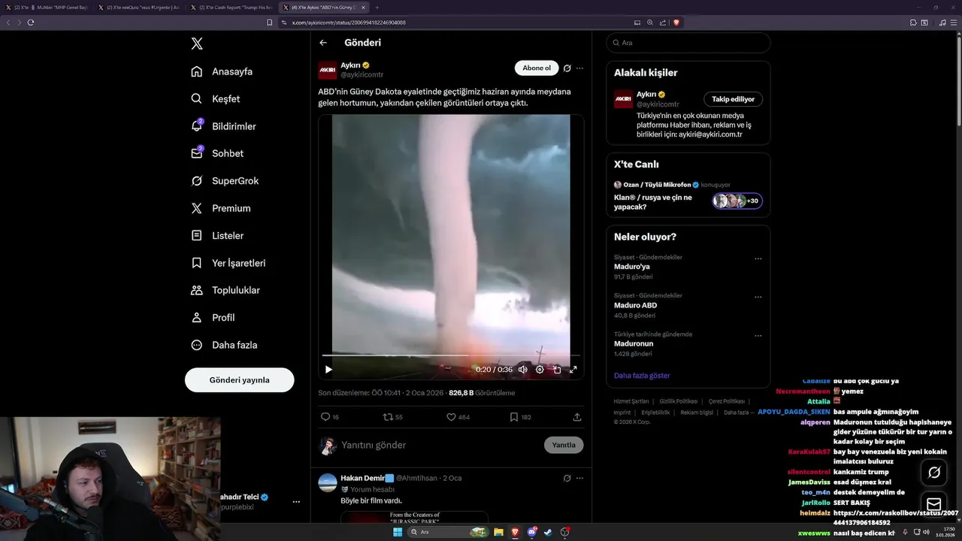Click the Takip ediliyor button

point(734,99)
